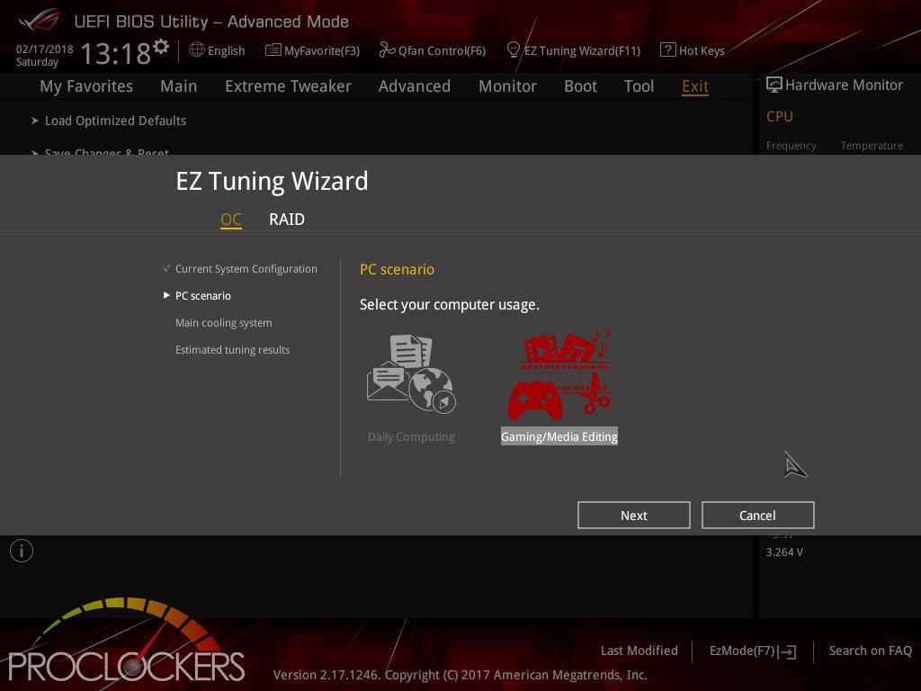
Task: Switch to the RAID tab
Action: 287,220
